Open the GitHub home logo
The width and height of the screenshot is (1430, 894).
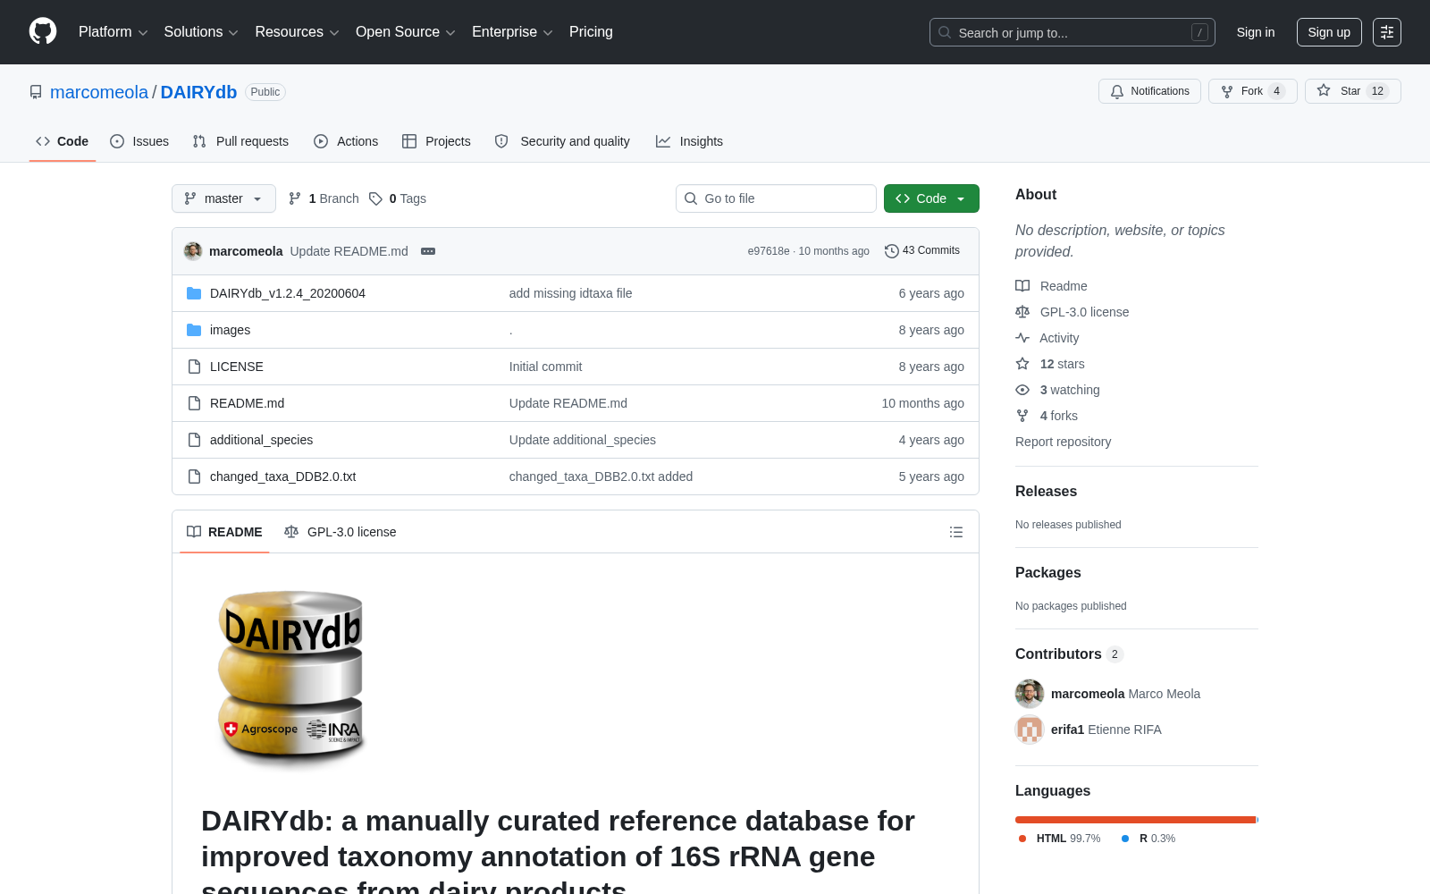coord(43,32)
